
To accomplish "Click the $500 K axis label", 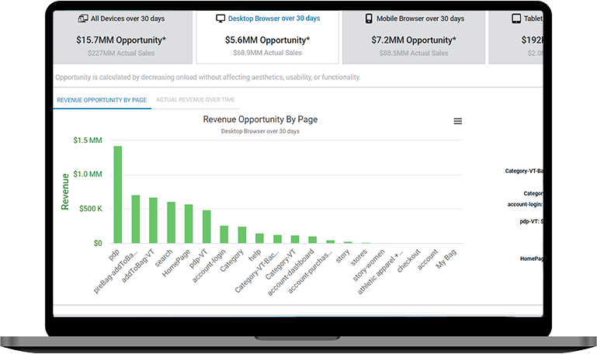I will tap(91, 209).
